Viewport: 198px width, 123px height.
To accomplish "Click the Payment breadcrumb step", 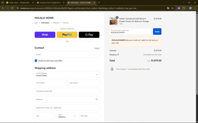I will [66, 23].
